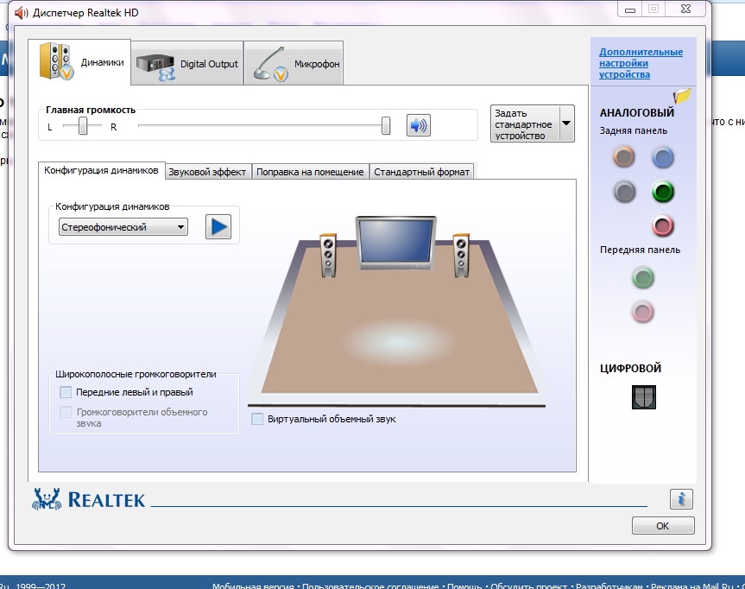This screenshot has width=745, height=589.
Task: Switch to the Звуковой эффект tab
Action: coord(207,172)
